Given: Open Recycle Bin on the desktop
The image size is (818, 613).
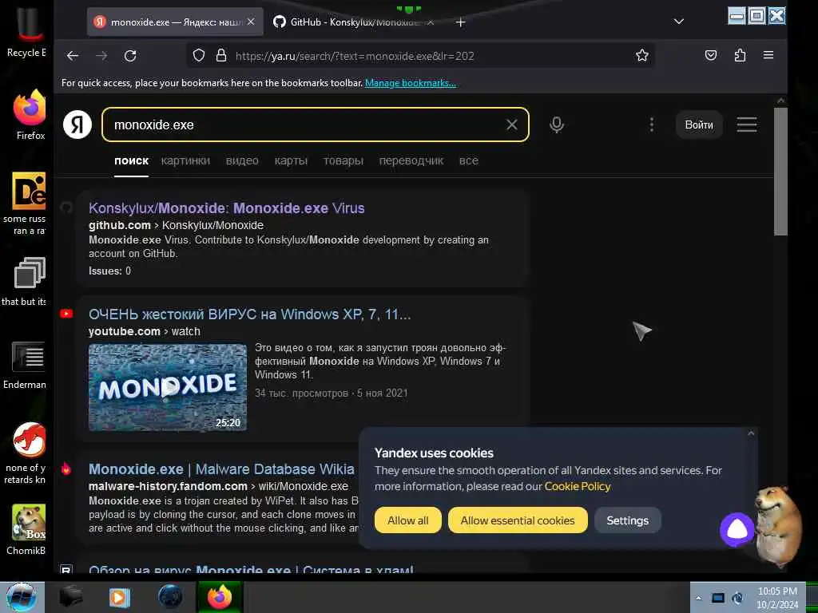Looking at the screenshot, I should click(x=27, y=30).
